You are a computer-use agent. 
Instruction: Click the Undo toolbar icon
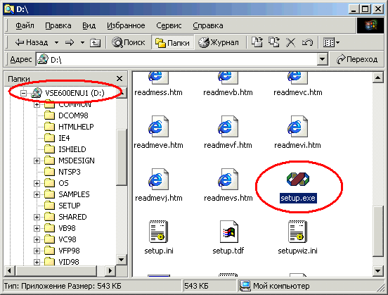(x=307, y=42)
